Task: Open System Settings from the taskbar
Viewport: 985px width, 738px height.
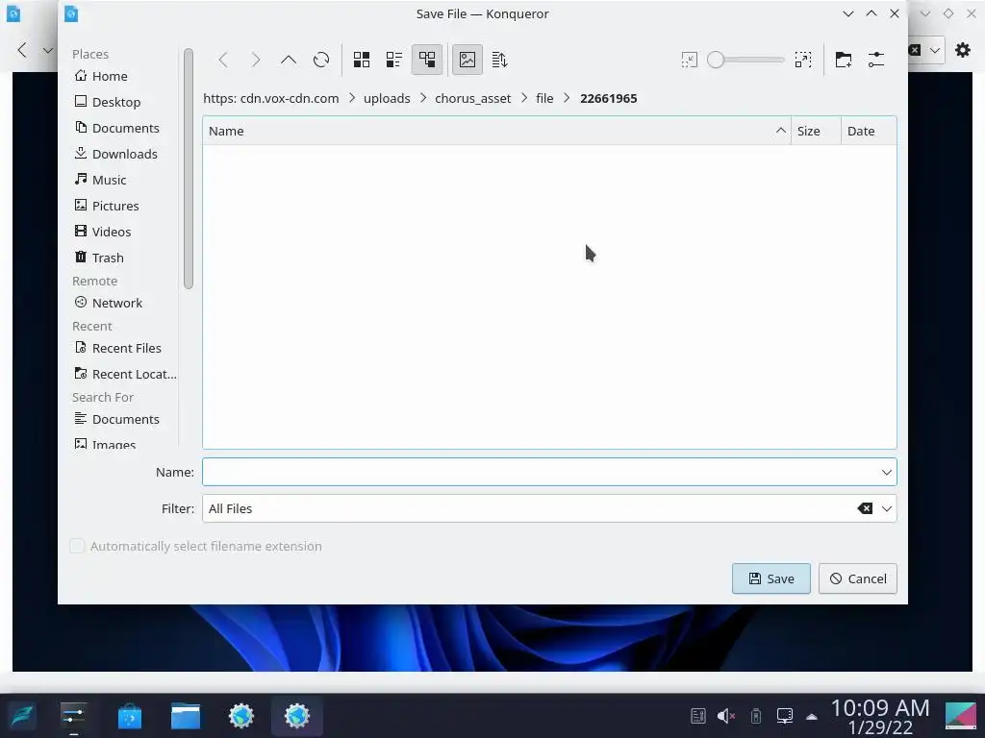Action: coord(74,716)
